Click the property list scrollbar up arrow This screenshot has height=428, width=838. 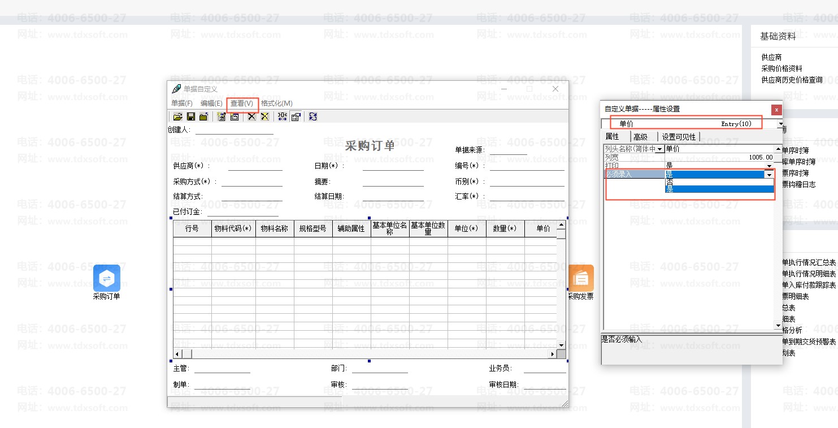(778, 149)
